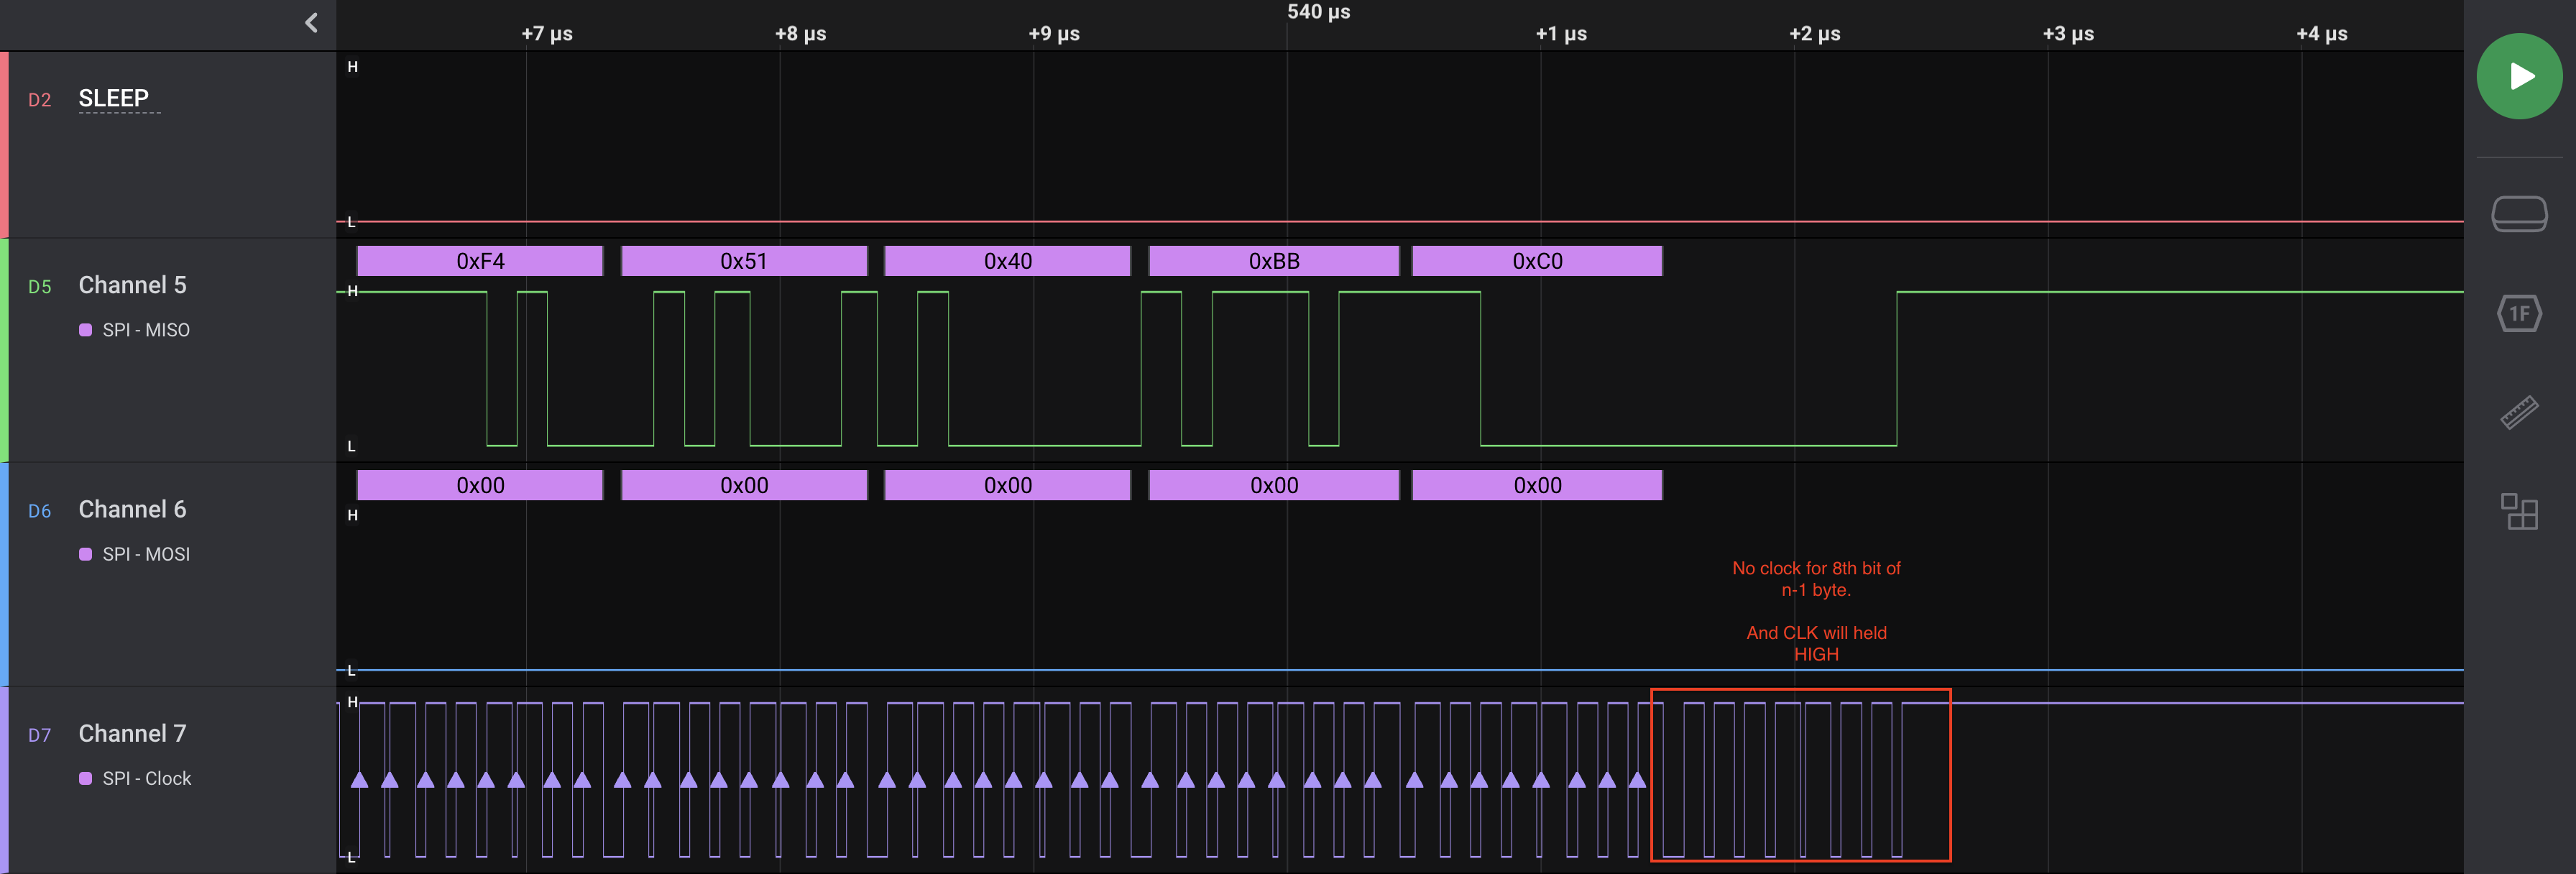Select the SPI - MOSI analyzer label
Image resolution: width=2576 pixels, height=874 pixels.
(146, 554)
